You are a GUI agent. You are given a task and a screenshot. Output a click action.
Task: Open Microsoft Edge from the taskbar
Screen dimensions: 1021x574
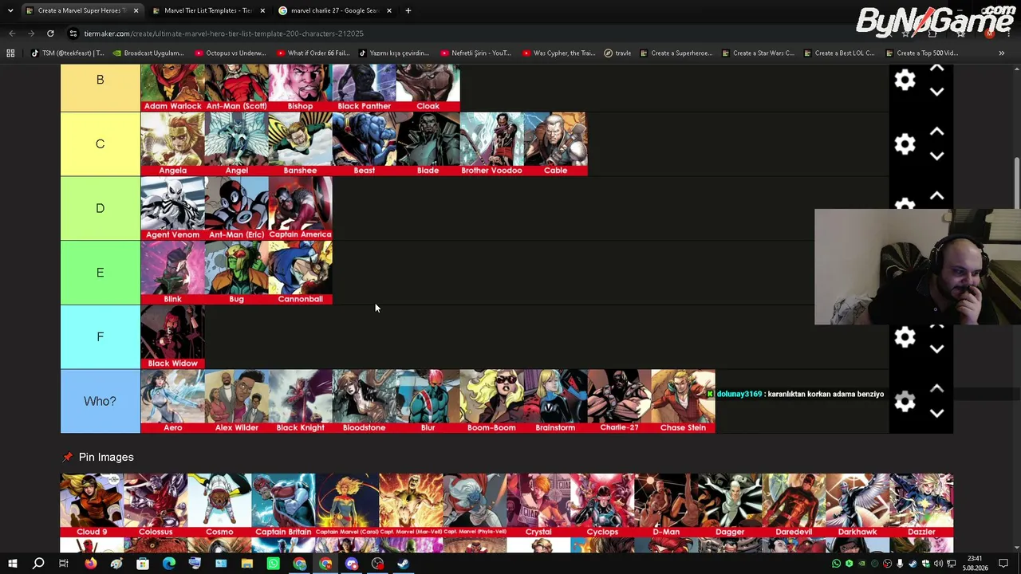(x=168, y=564)
